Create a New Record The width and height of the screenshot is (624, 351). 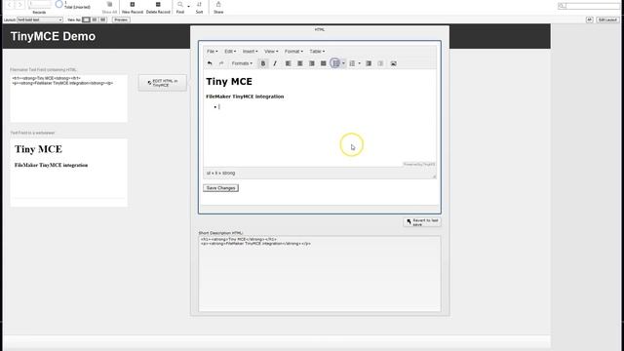(133, 7)
